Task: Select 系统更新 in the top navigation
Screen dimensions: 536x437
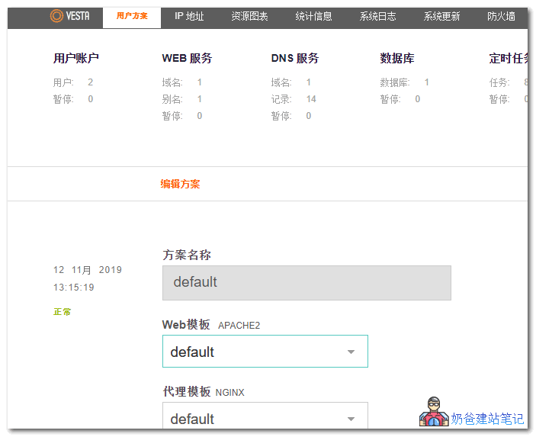Action: click(441, 16)
